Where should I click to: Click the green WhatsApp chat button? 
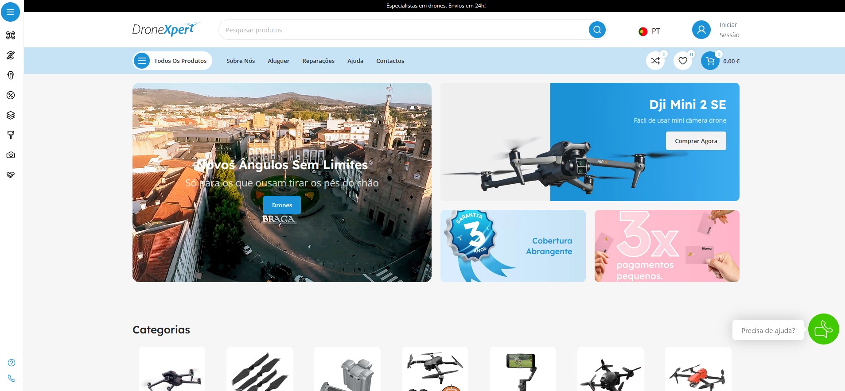click(x=823, y=329)
